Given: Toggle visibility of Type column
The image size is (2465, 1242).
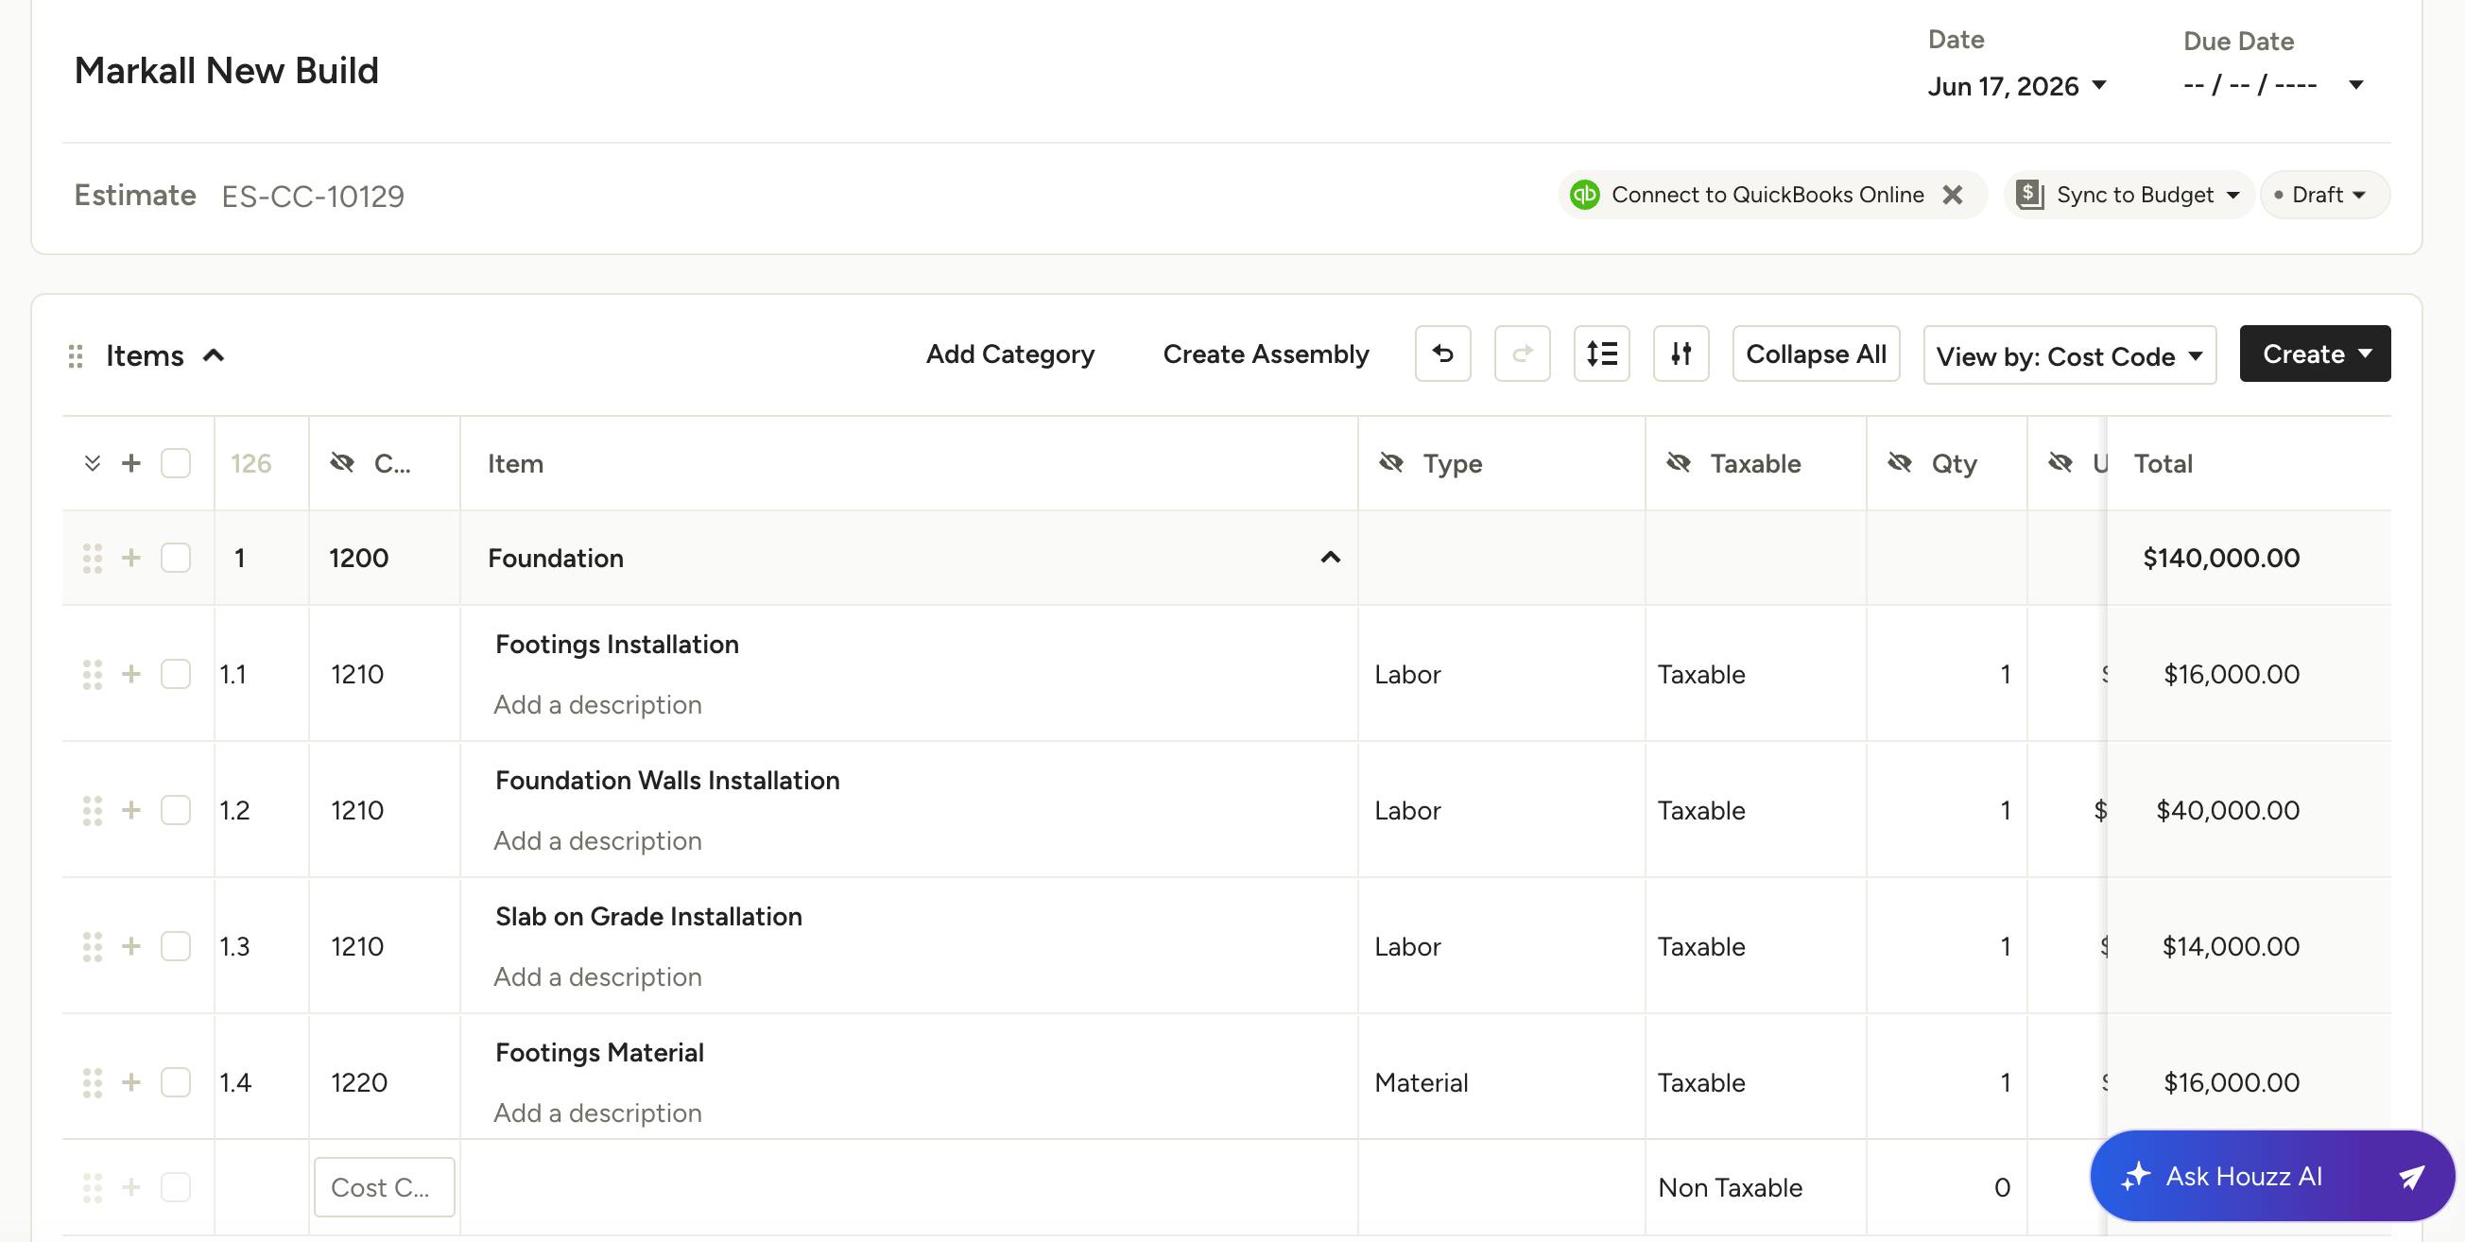Looking at the screenshot, I should tap(1391, 463).
